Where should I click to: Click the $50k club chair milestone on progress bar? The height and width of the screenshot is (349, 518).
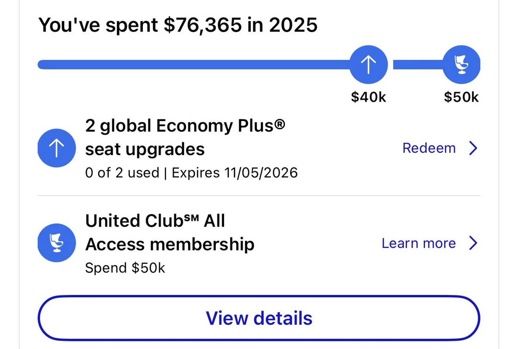pos(461,65)
